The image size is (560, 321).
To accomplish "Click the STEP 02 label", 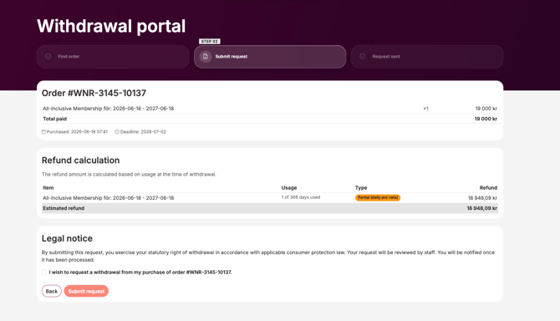I will click(x=210, y=42).
